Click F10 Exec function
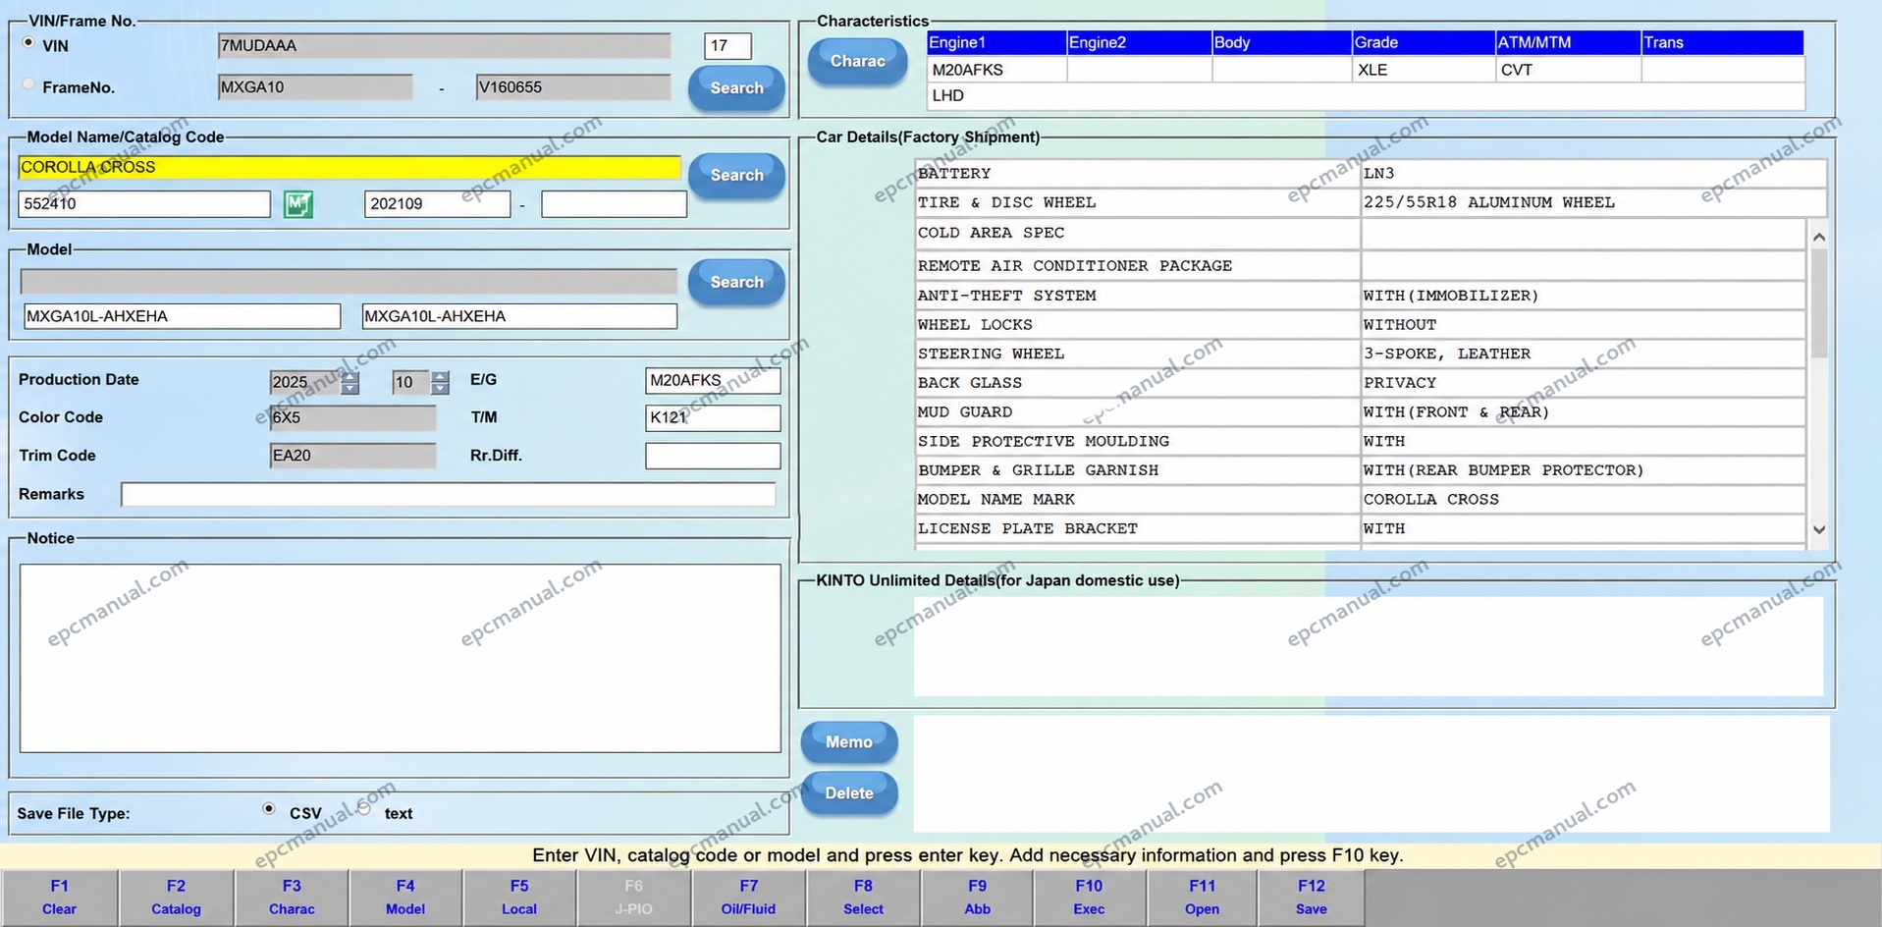The image size is (1882, 927). pyautogui.click(x=1089, y=898)
